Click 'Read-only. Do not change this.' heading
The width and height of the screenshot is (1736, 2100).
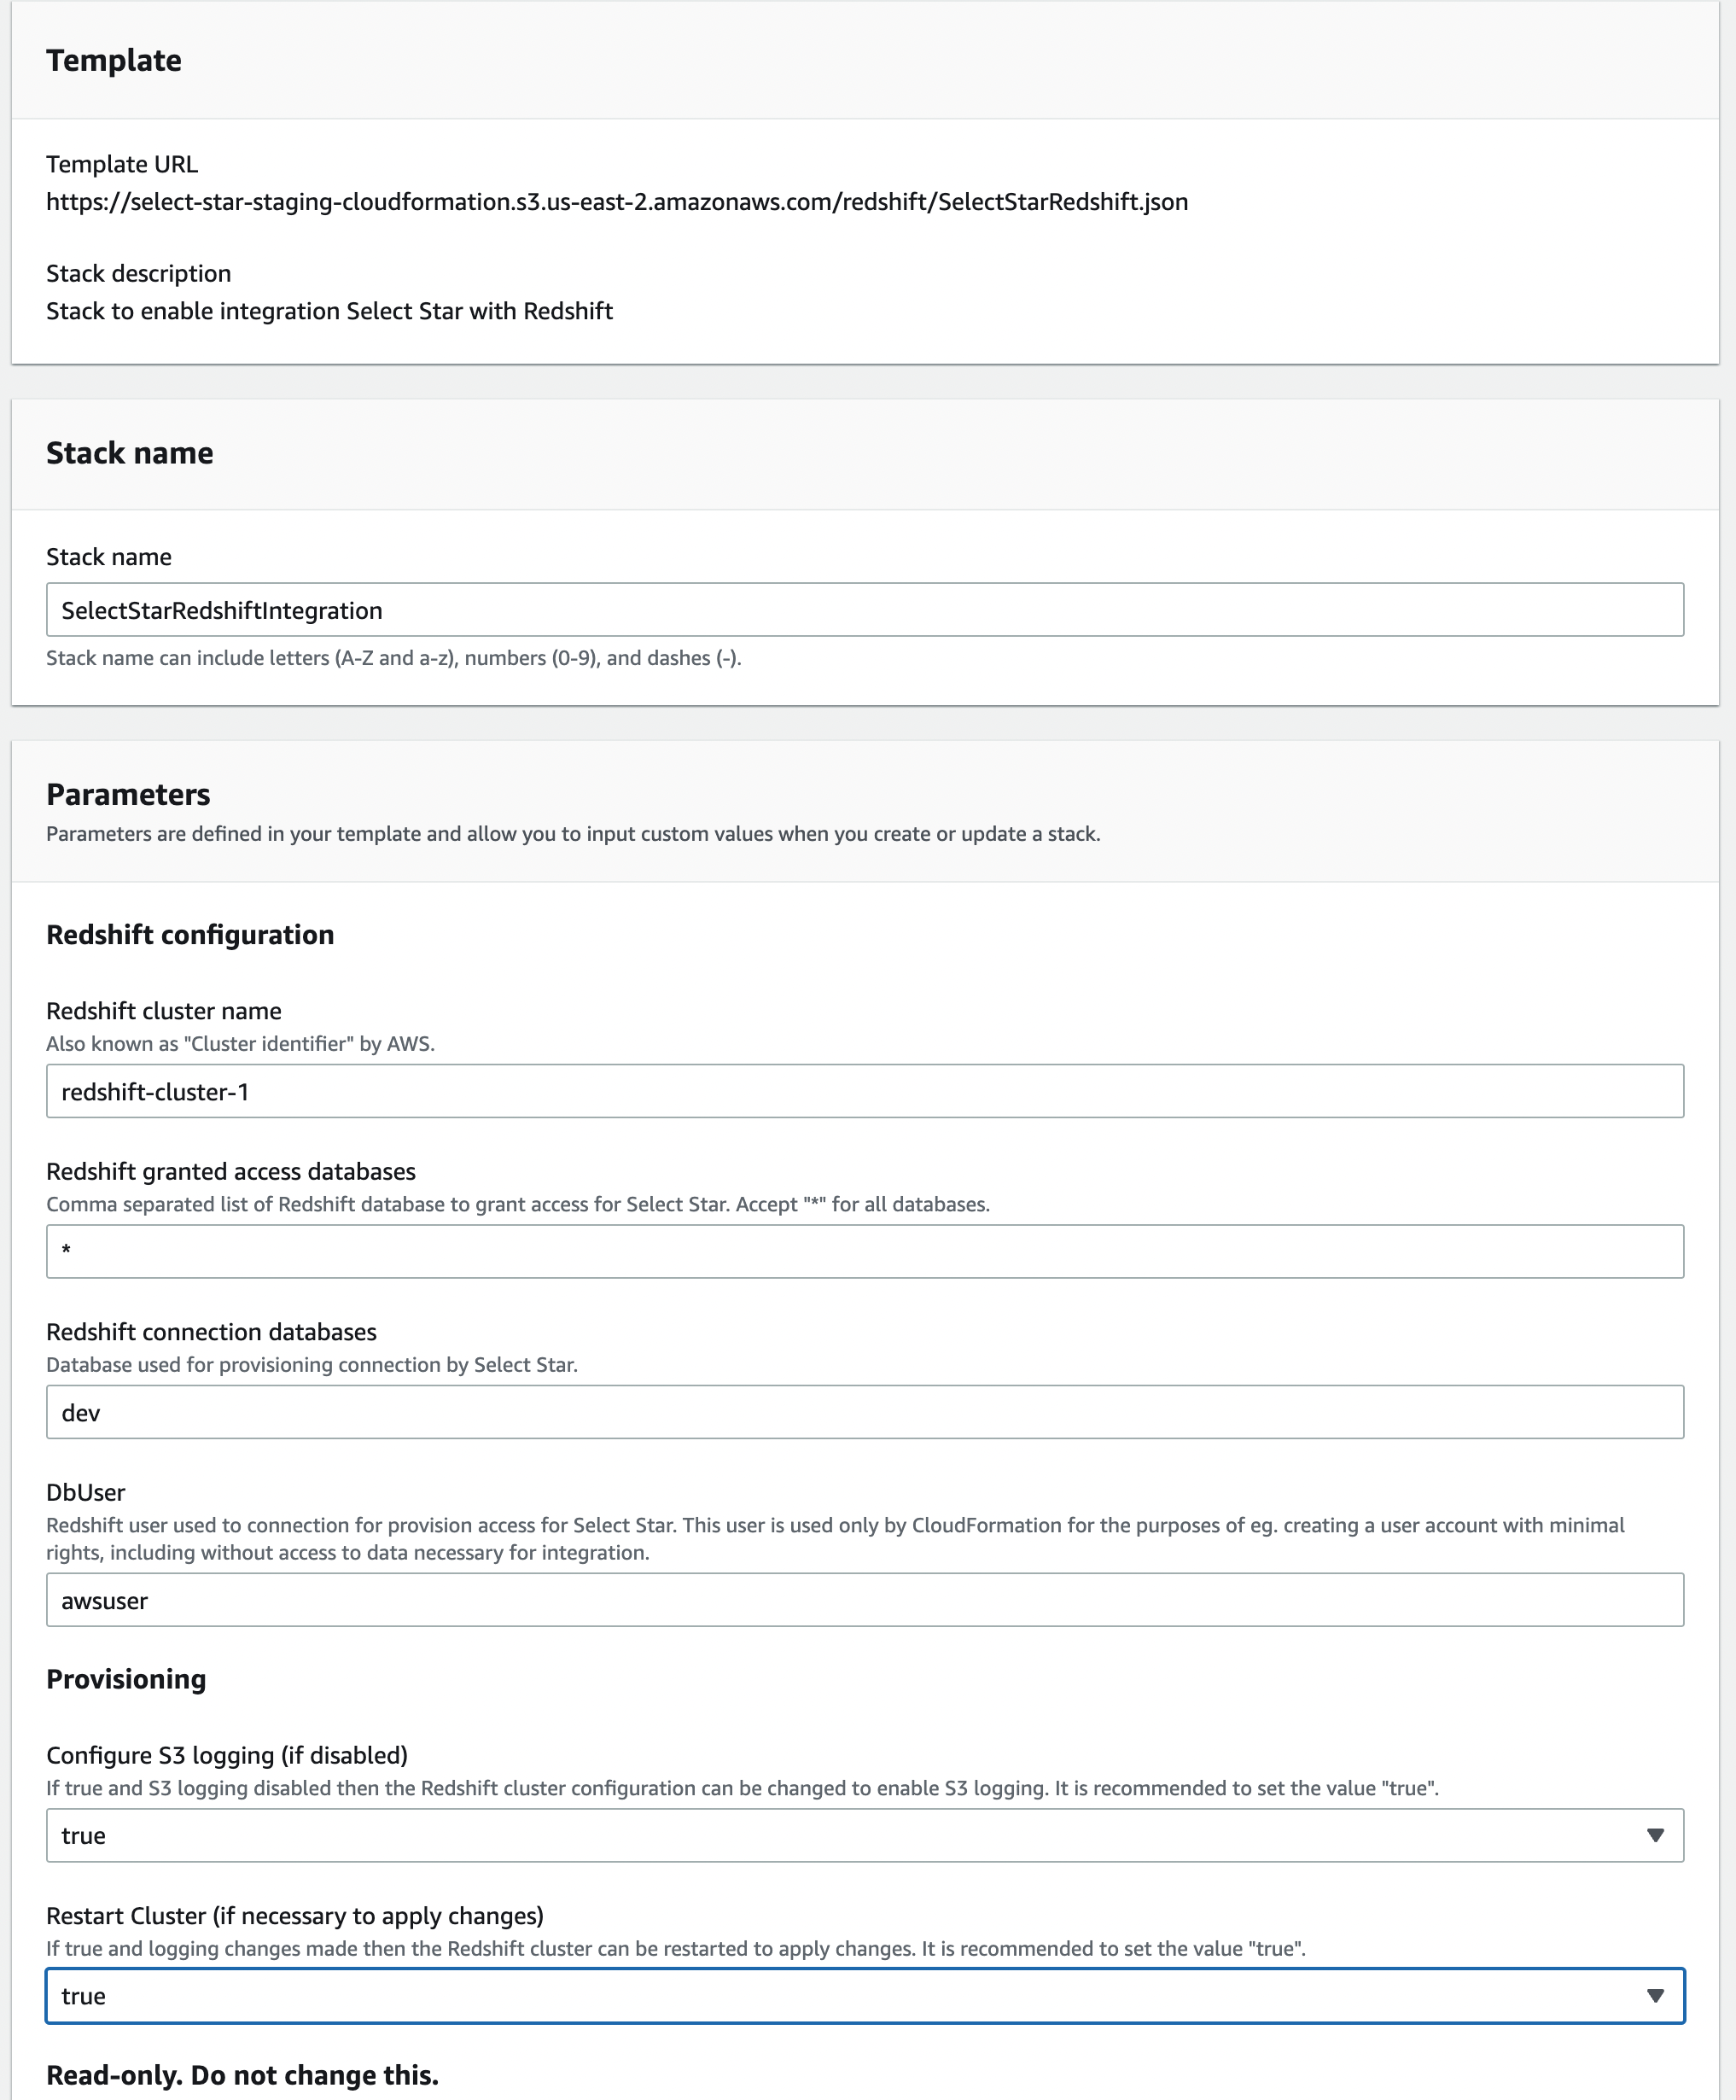242,2075
